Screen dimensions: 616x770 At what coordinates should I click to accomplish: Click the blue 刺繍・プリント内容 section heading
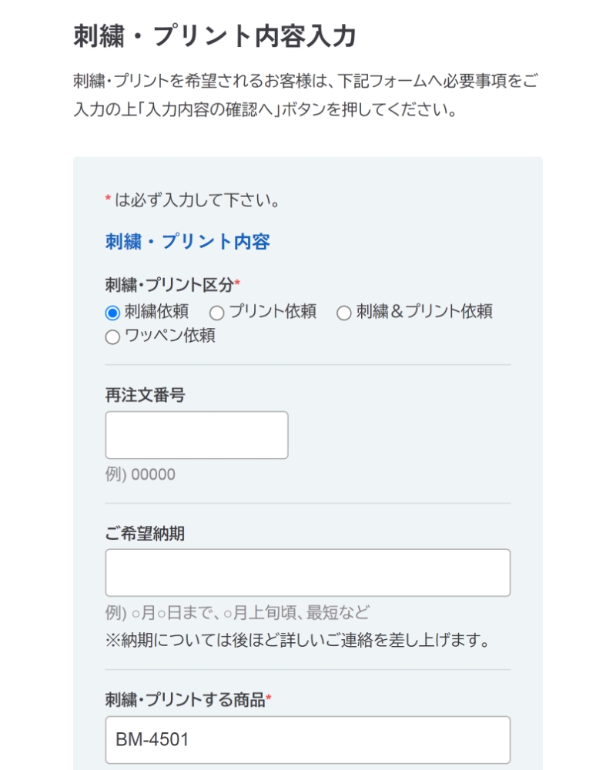click(x=187, y=242)
